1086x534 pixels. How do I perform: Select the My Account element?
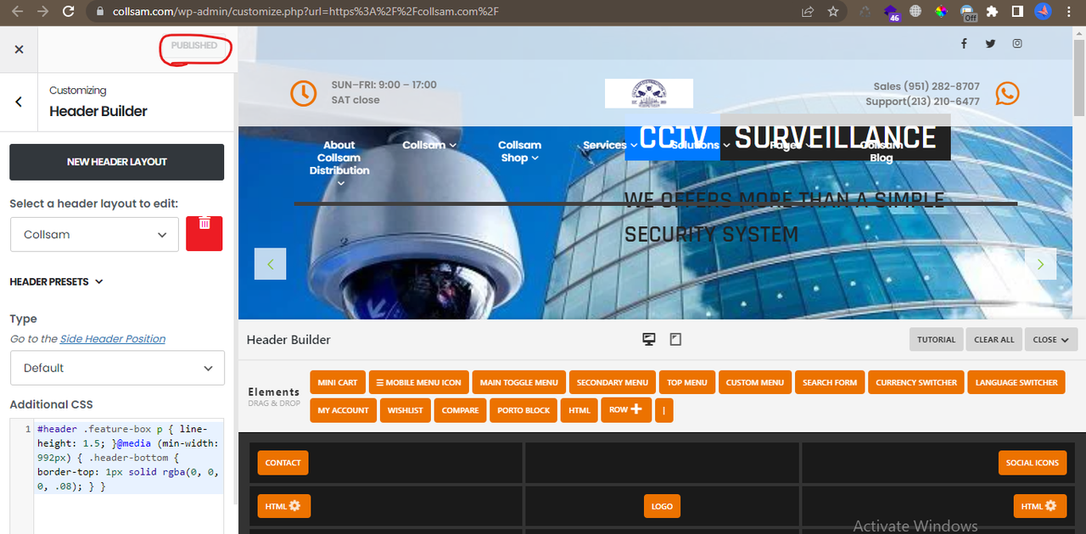[x=344, y=410]
